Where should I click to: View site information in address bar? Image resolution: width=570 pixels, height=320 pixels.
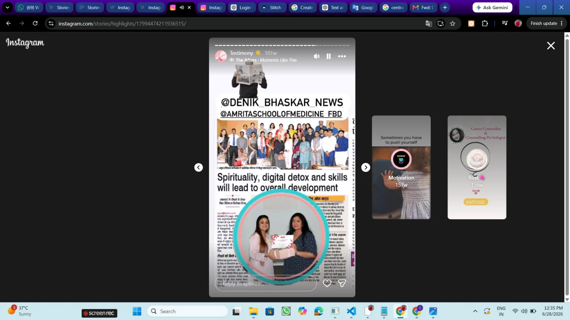pos(51,23)
